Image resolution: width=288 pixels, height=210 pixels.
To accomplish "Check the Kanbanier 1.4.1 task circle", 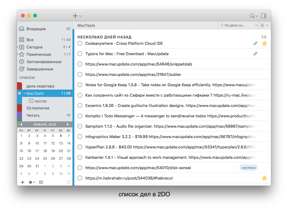I will pos(80,158).
